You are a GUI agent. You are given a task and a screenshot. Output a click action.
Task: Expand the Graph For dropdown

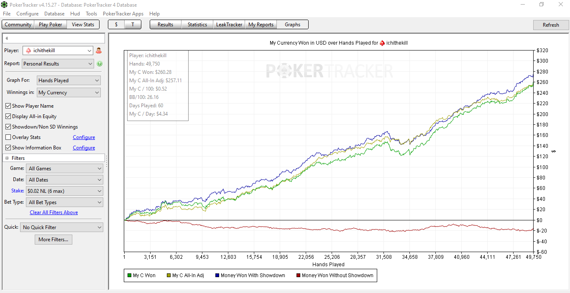[x=69, y=81]
